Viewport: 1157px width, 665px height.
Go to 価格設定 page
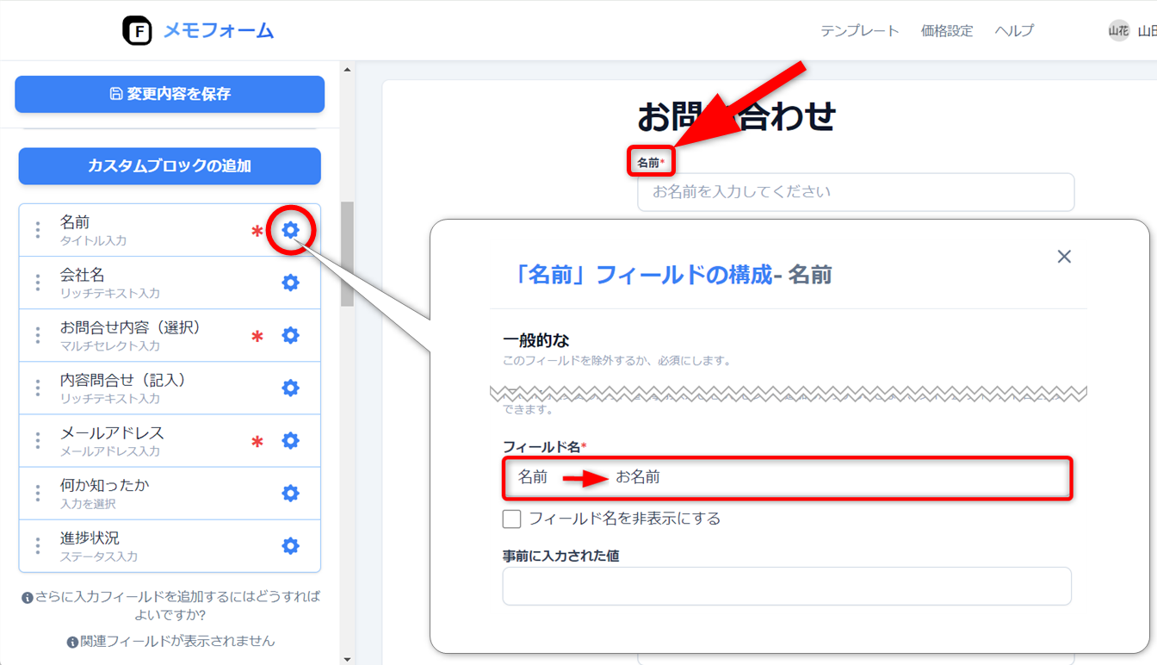click(x=947, y=31)
